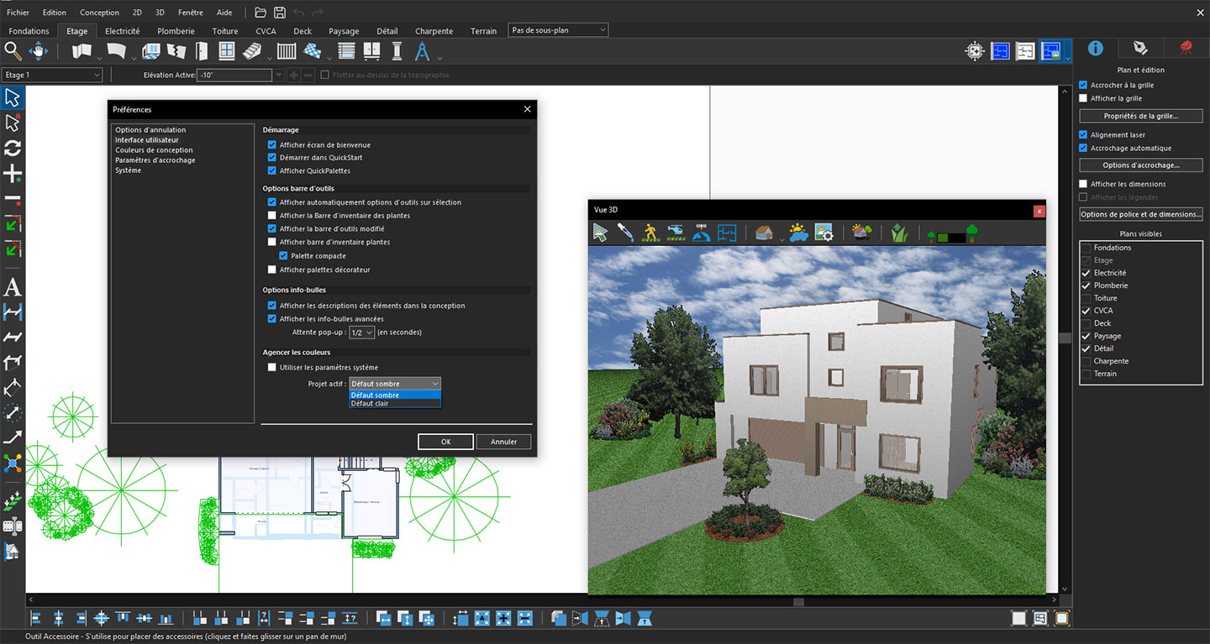Screen dimensions: 1210x644
Task: Click the save disk icon
Action: click(x=280, y=13)
